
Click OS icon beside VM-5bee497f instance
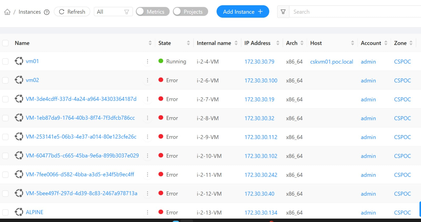coord(19,193)
